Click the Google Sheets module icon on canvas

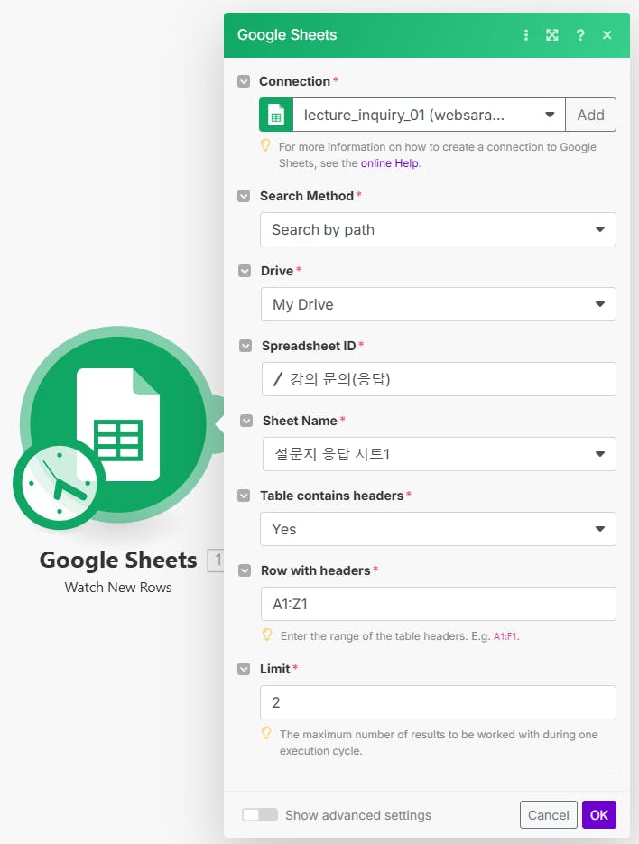[118, 424]
